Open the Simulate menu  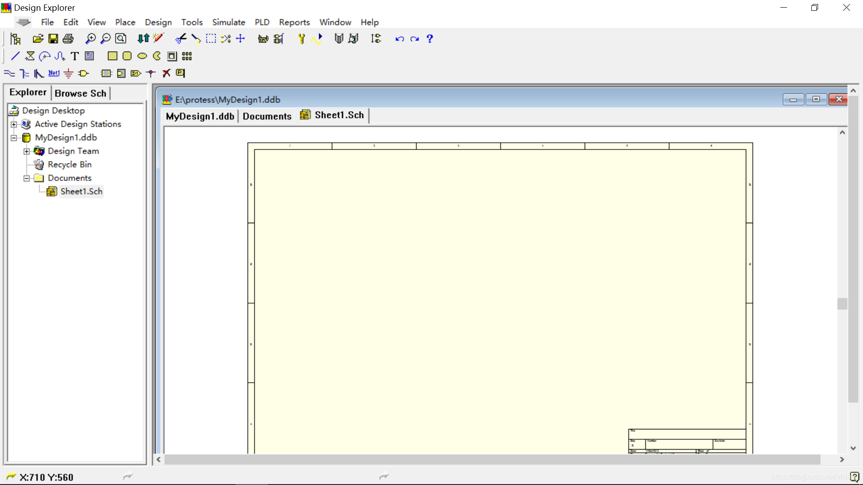[x=228, y=22]
